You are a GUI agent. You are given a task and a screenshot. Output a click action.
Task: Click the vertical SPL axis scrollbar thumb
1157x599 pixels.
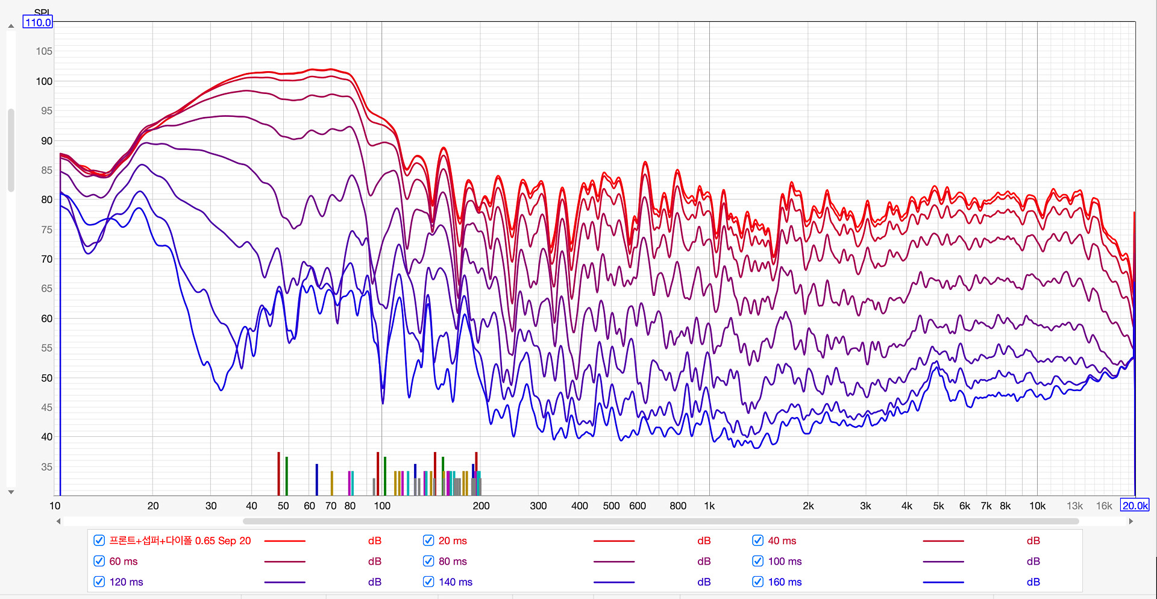pyautogui.click(x=11, y=150)
